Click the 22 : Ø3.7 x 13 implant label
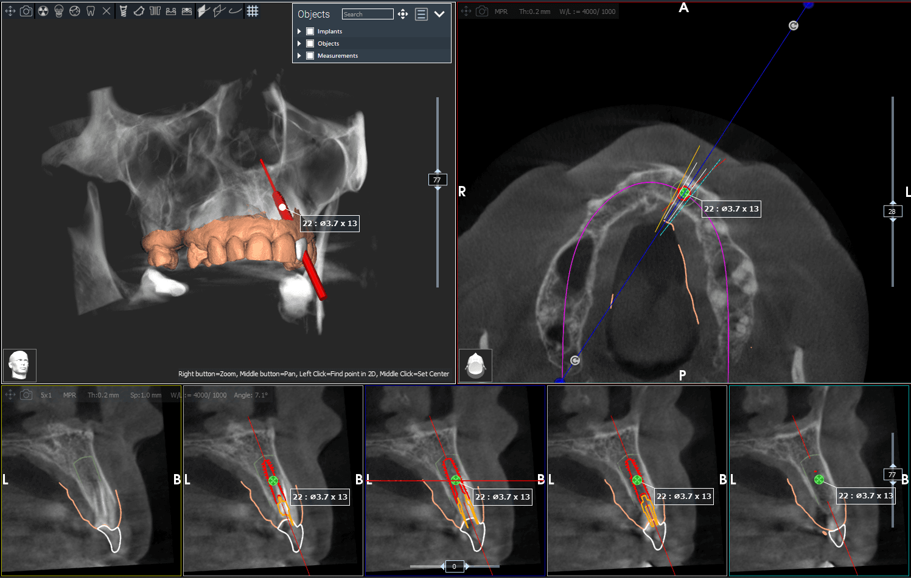The width and height of the screenshot is (911, 578). click(329, 224)
